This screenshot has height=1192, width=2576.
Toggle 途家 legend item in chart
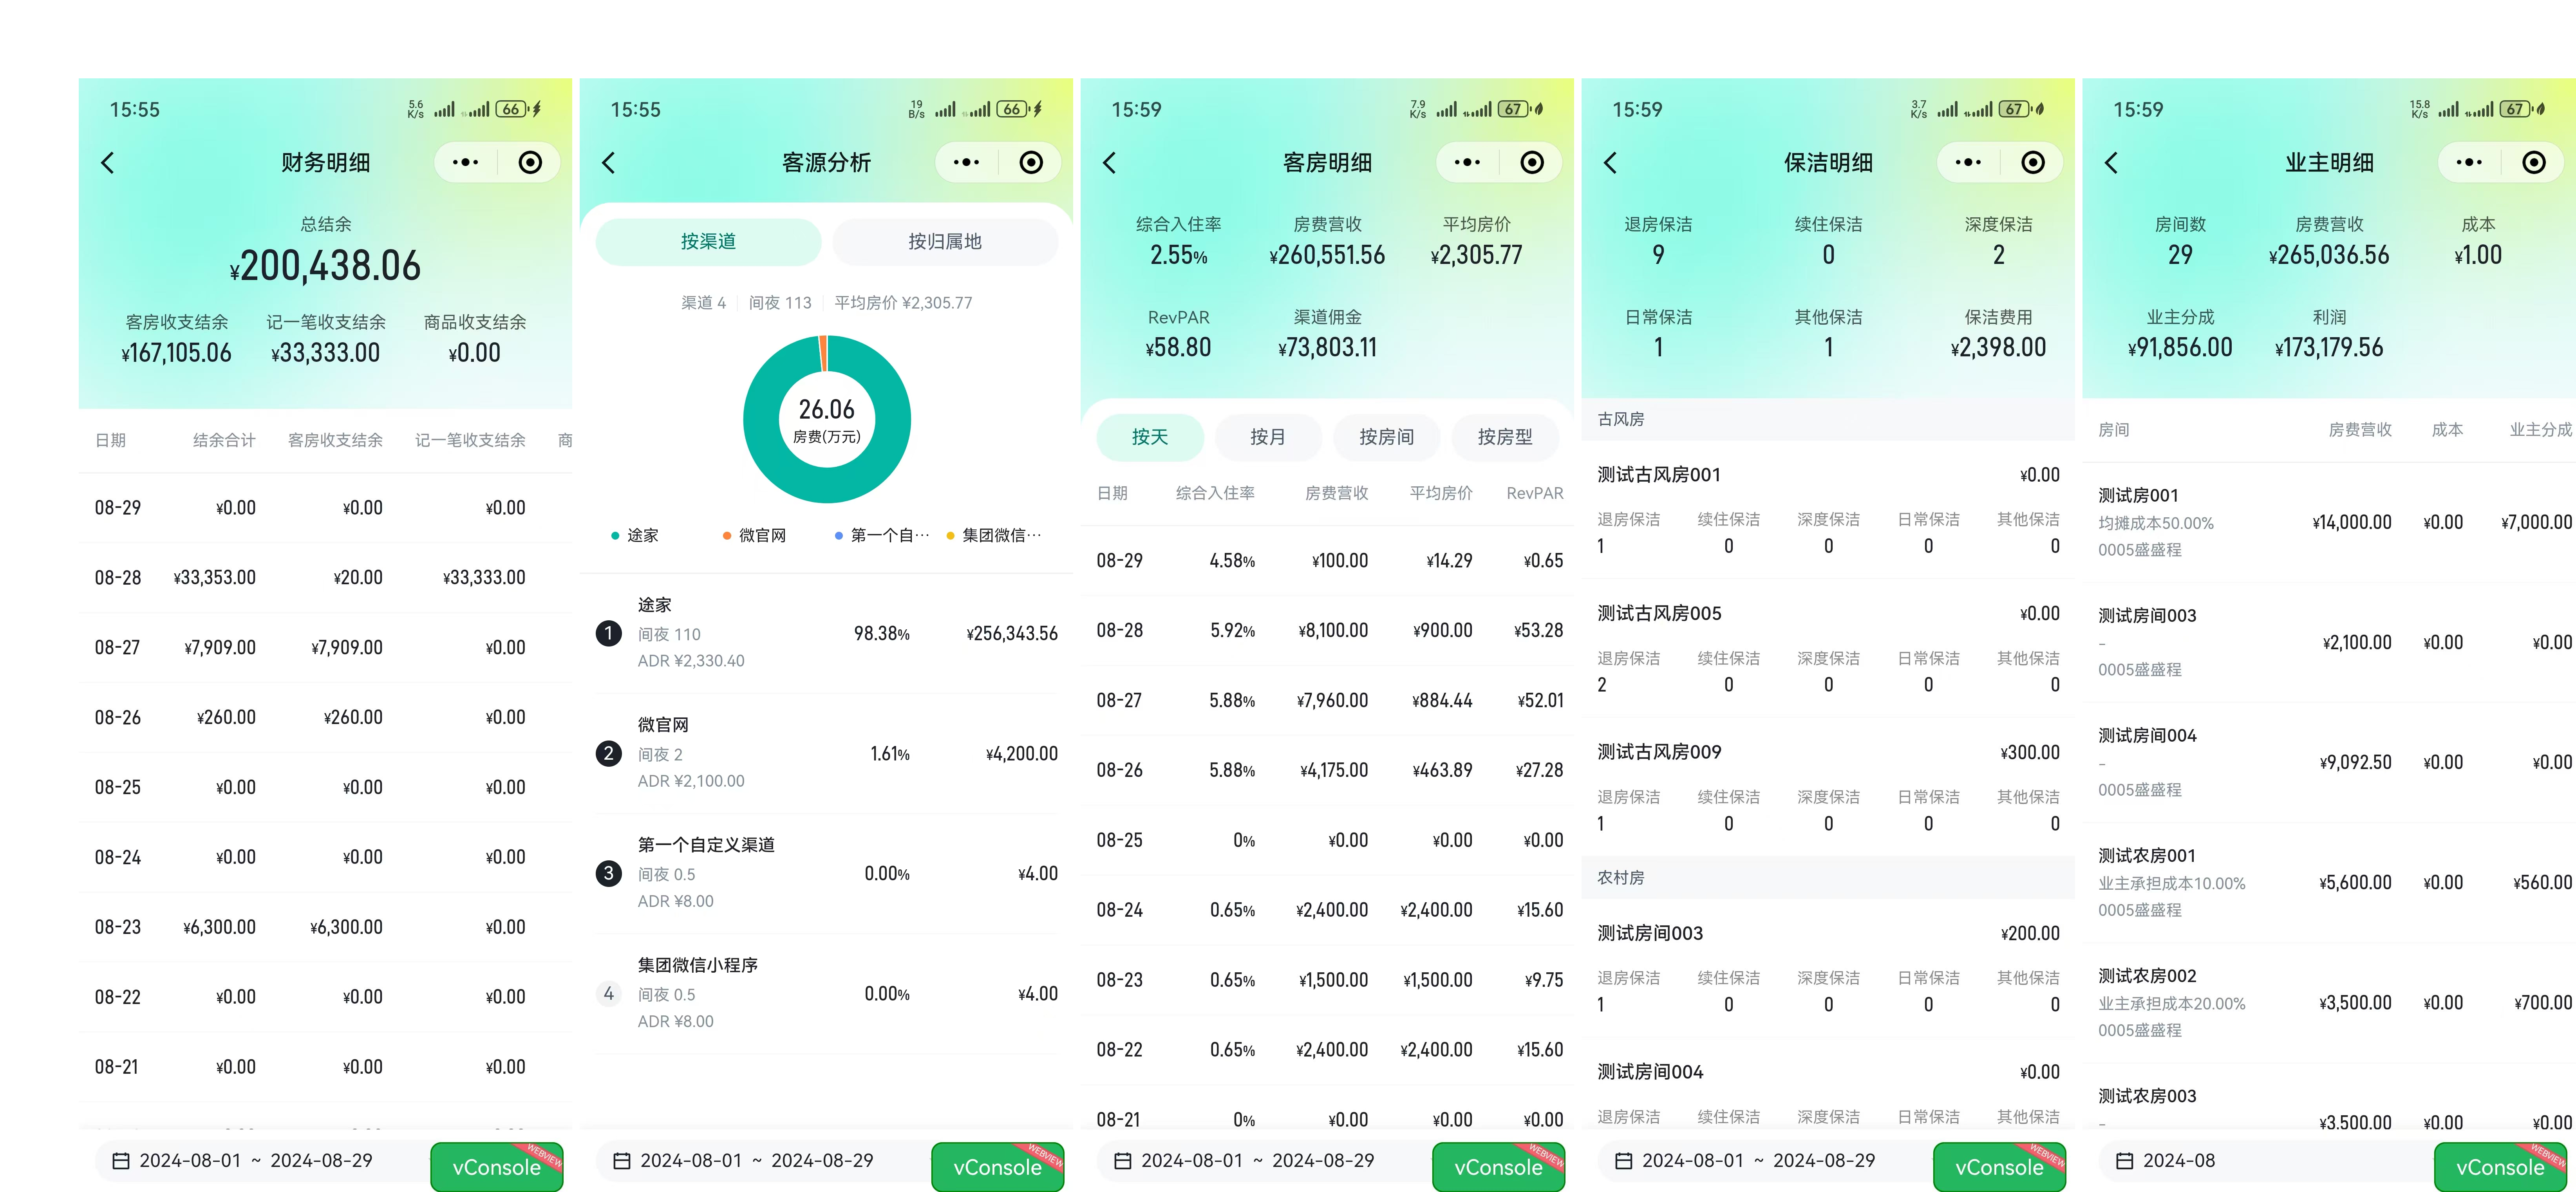tap(635, 536)
